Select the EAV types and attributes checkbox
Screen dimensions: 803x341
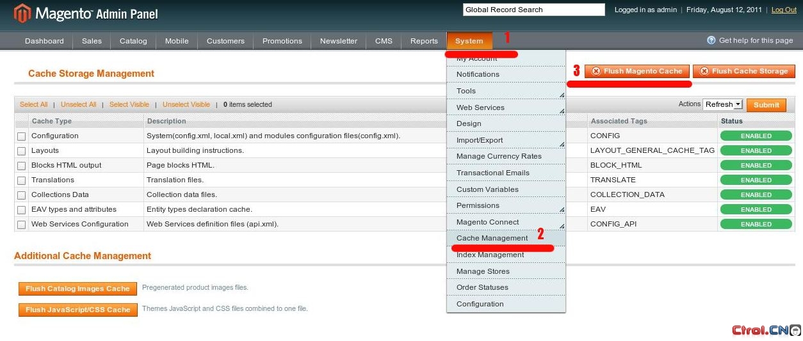coord(22,210)
